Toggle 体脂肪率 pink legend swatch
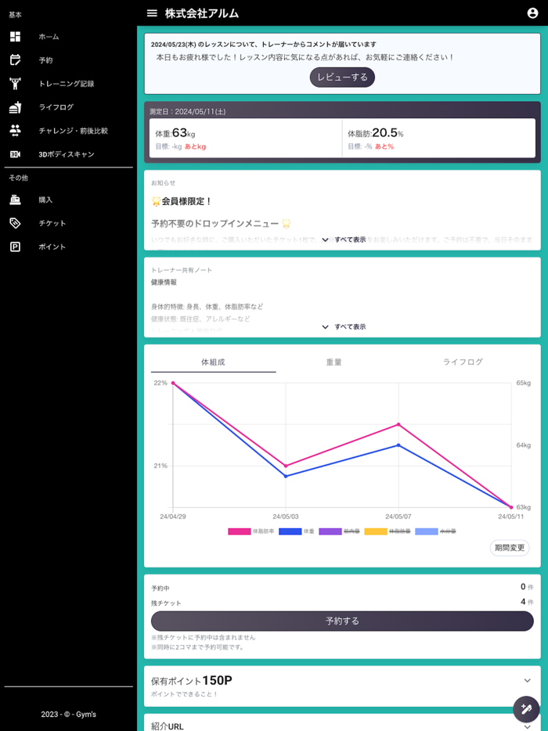Screen dimensions: 548x731 tap(240, 531)
